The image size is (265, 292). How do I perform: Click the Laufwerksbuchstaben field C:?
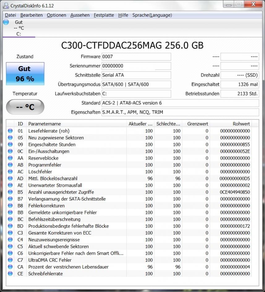136,94
